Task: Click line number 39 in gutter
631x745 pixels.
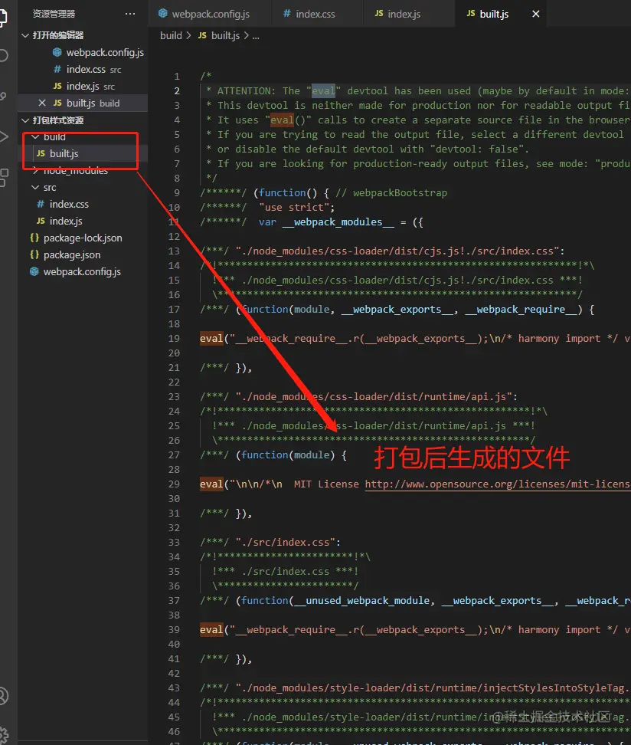Action: click(174, 629)
